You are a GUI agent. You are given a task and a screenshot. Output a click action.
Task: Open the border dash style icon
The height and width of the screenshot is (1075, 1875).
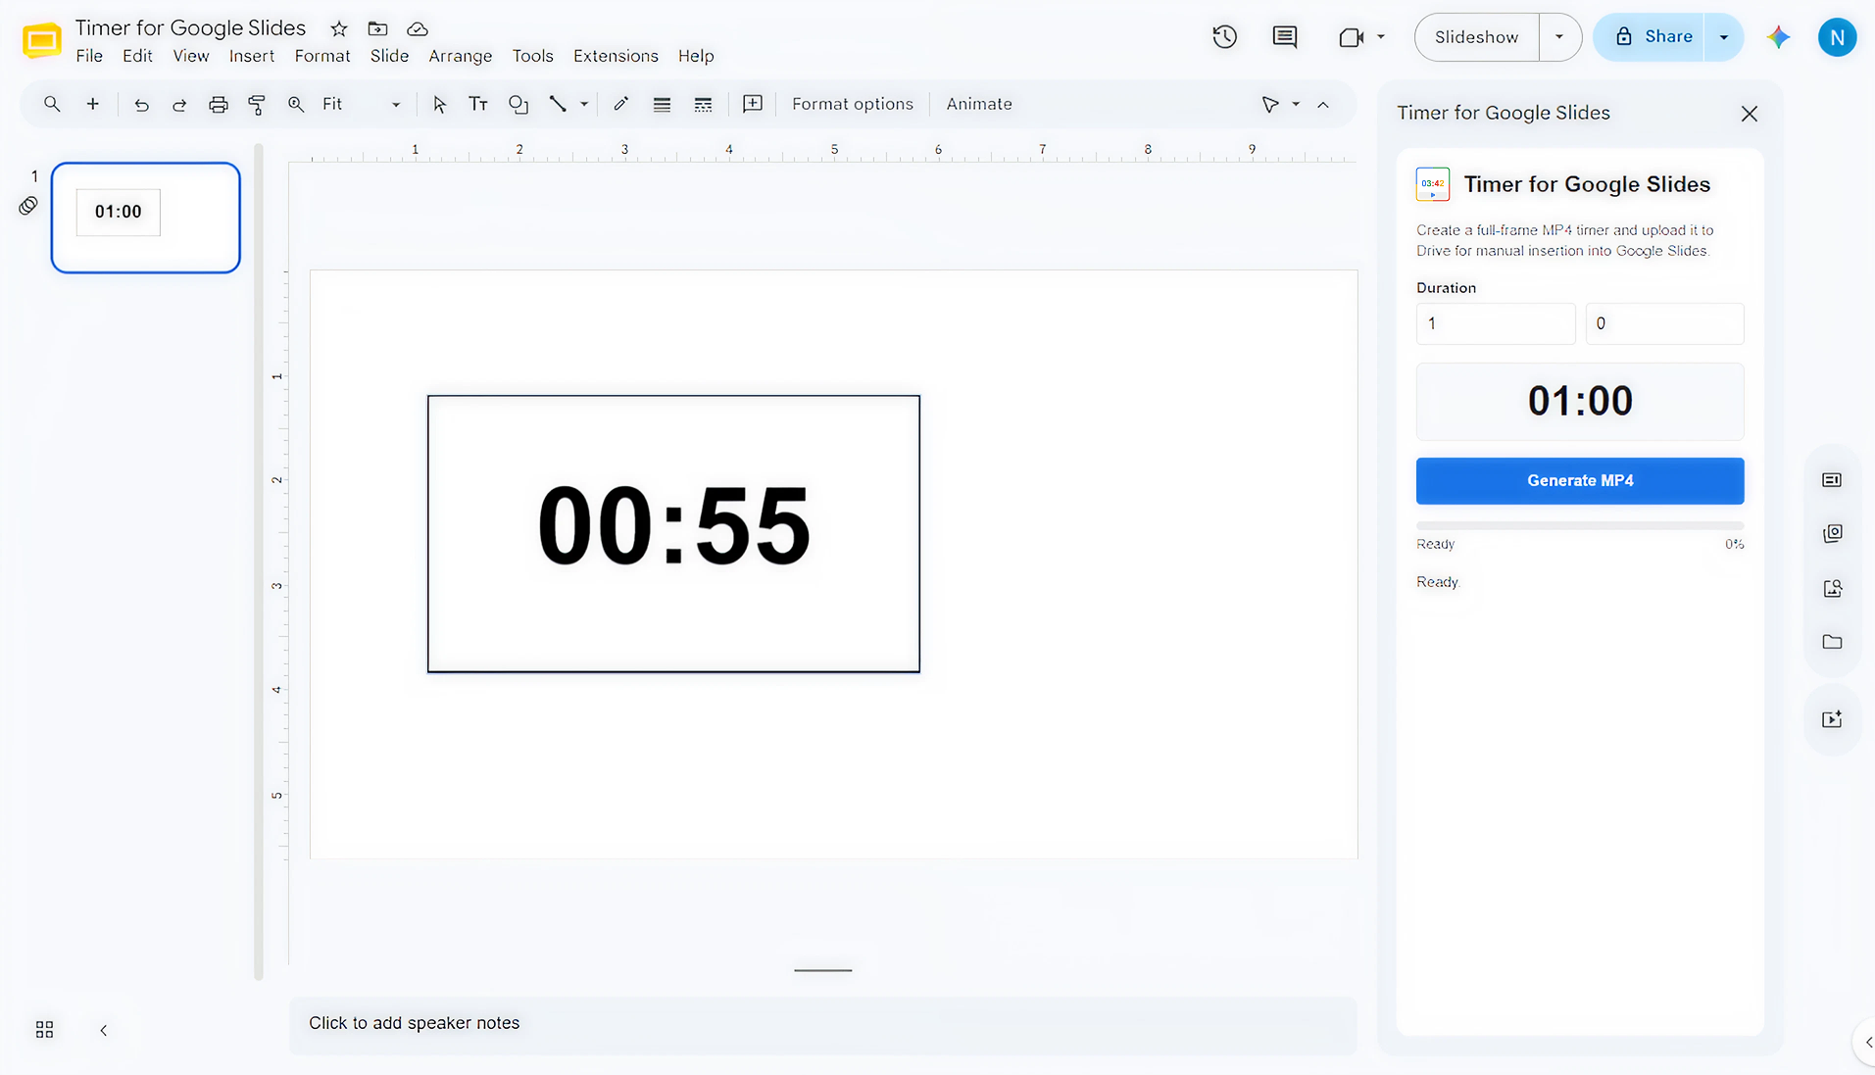[703, 104]
